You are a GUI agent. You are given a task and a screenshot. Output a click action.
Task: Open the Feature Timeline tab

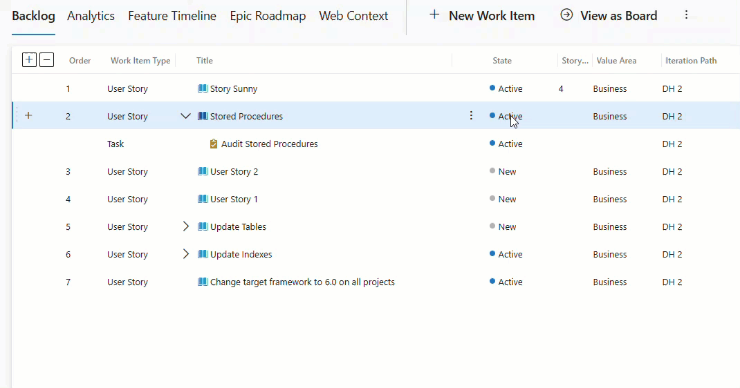click(172, 16)
